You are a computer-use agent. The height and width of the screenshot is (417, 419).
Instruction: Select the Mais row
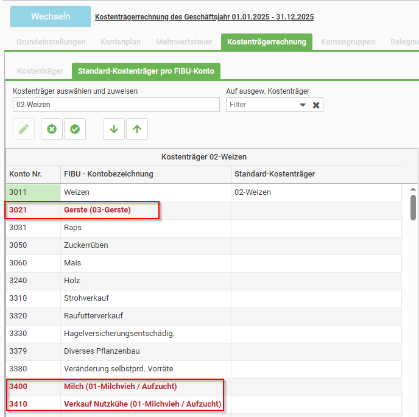(x=204, y=263)
